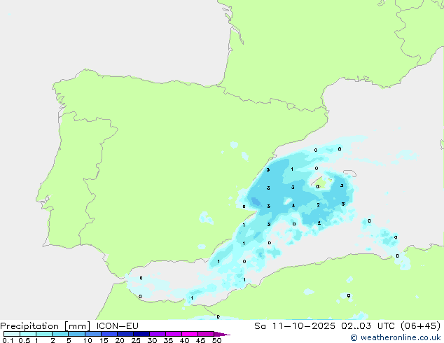Click the 20–25 mm legend color swatch
Screen dimensions: 444x343
tap(125, 334)
